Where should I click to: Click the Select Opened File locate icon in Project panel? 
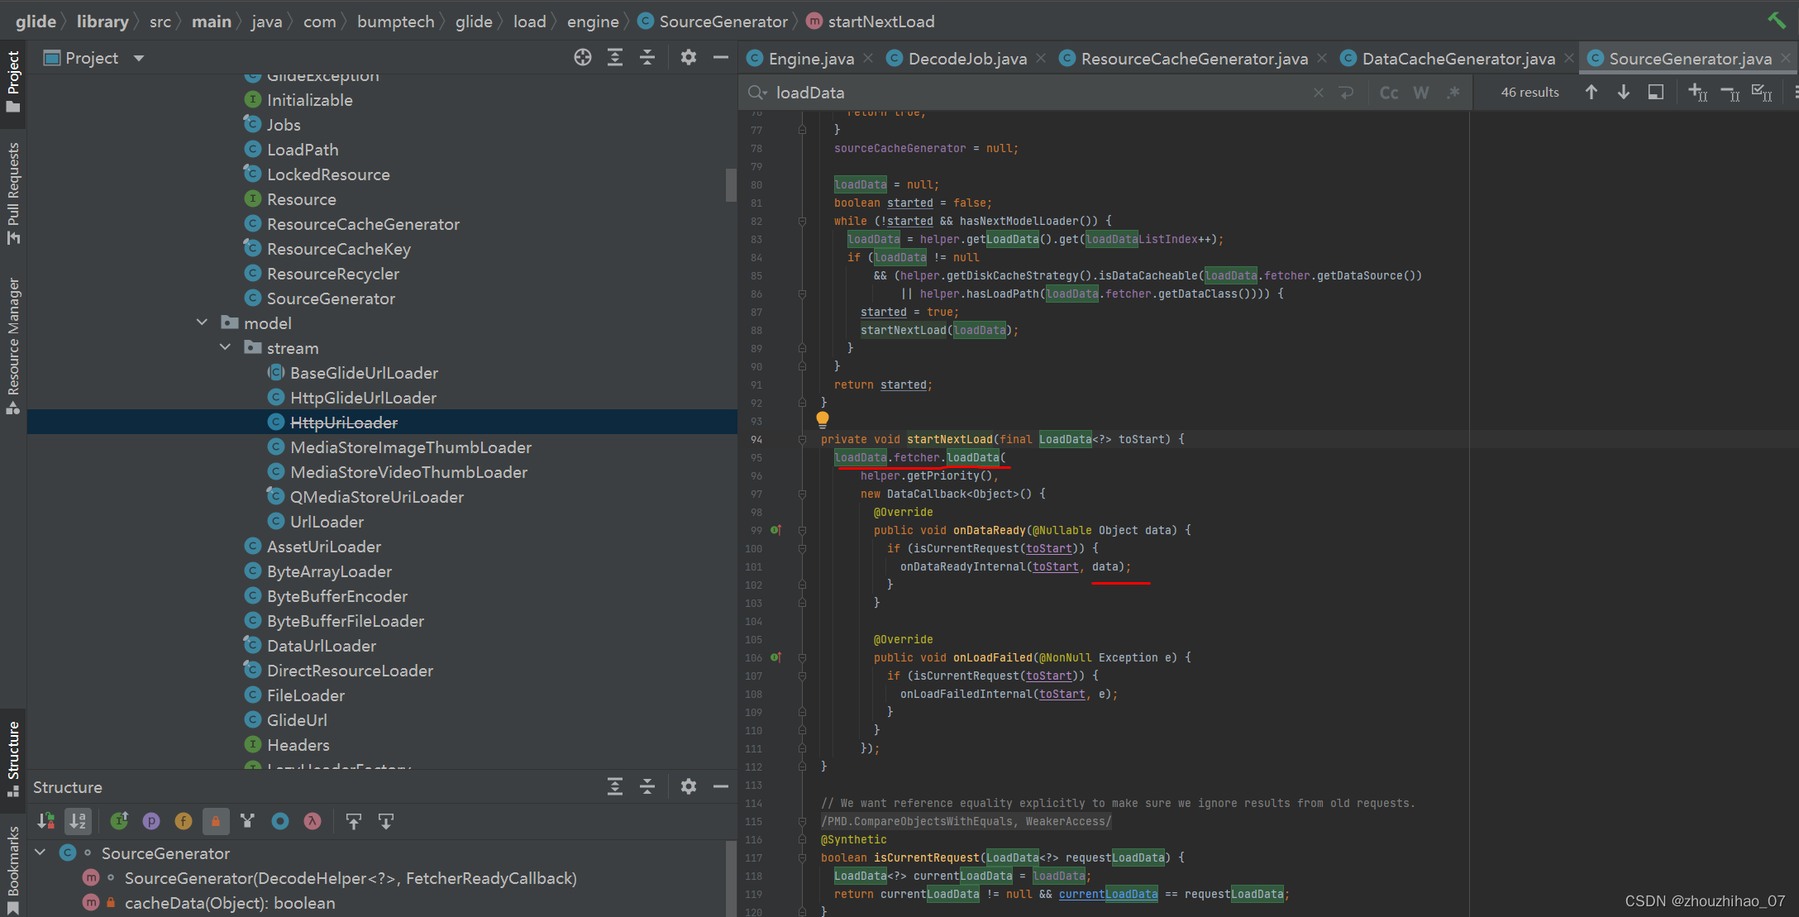point(583,57)
